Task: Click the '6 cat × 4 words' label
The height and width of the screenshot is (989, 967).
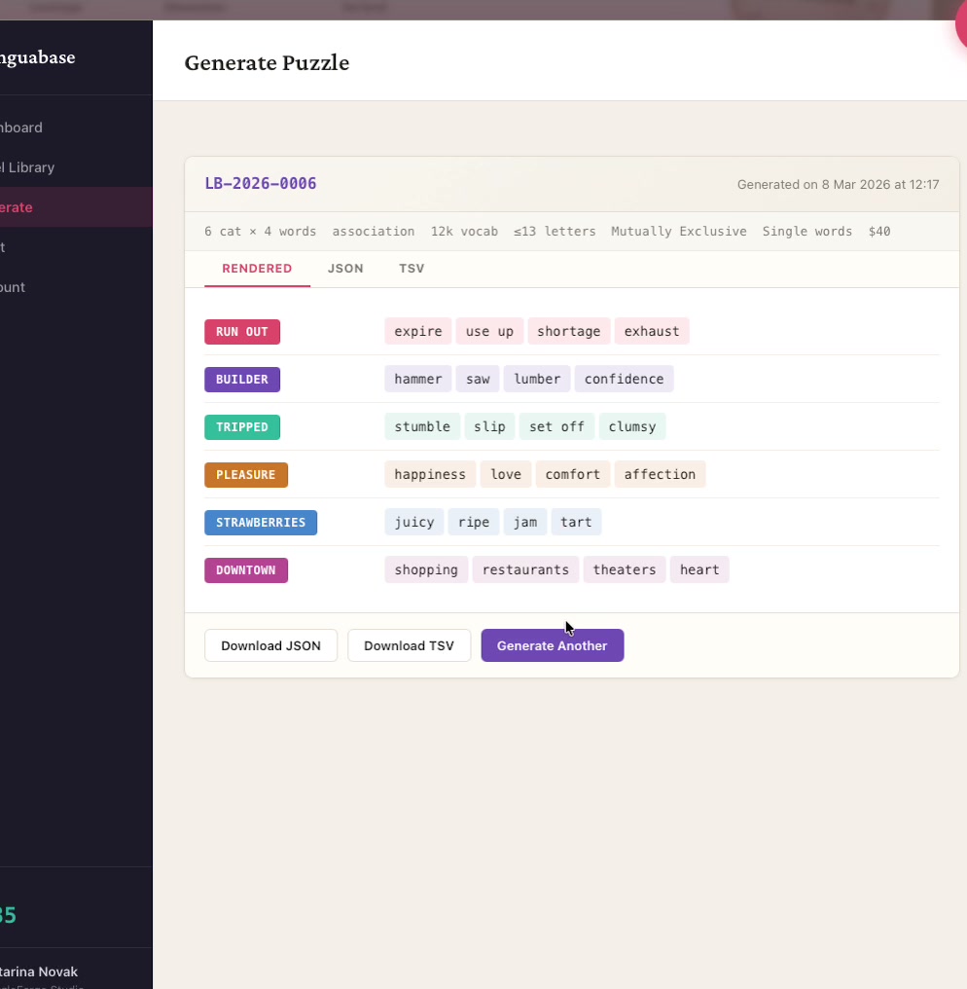Action: pos(261,232)
